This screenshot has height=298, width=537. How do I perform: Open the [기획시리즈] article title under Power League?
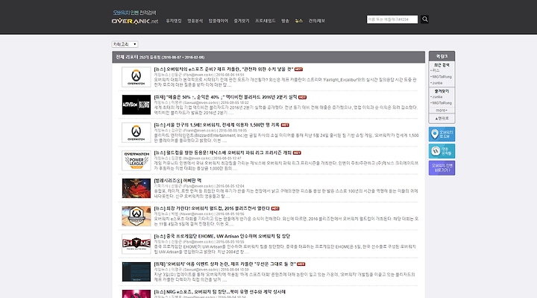click(178, 181)
